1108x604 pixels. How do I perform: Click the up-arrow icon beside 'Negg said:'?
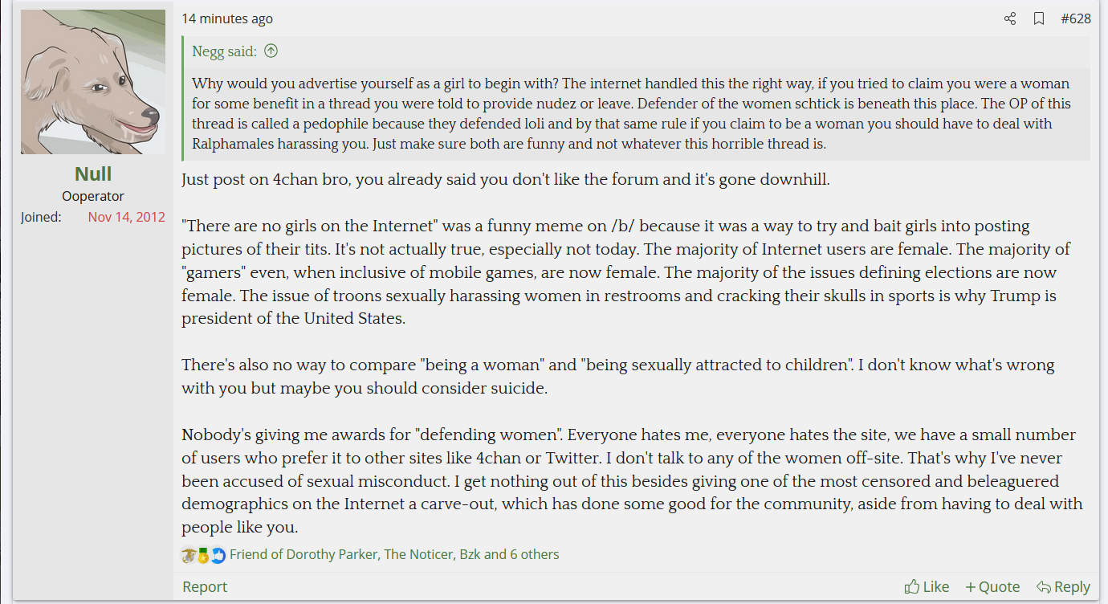pyautogui.click(x=271, y=51)
